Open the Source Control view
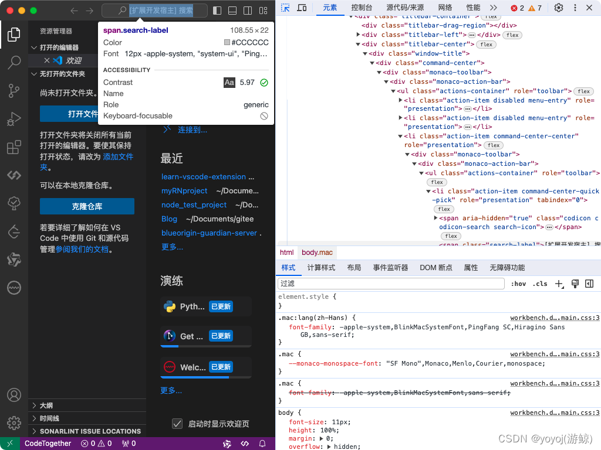This screenshot has height=450, width=601. click(x=14, y=91)
